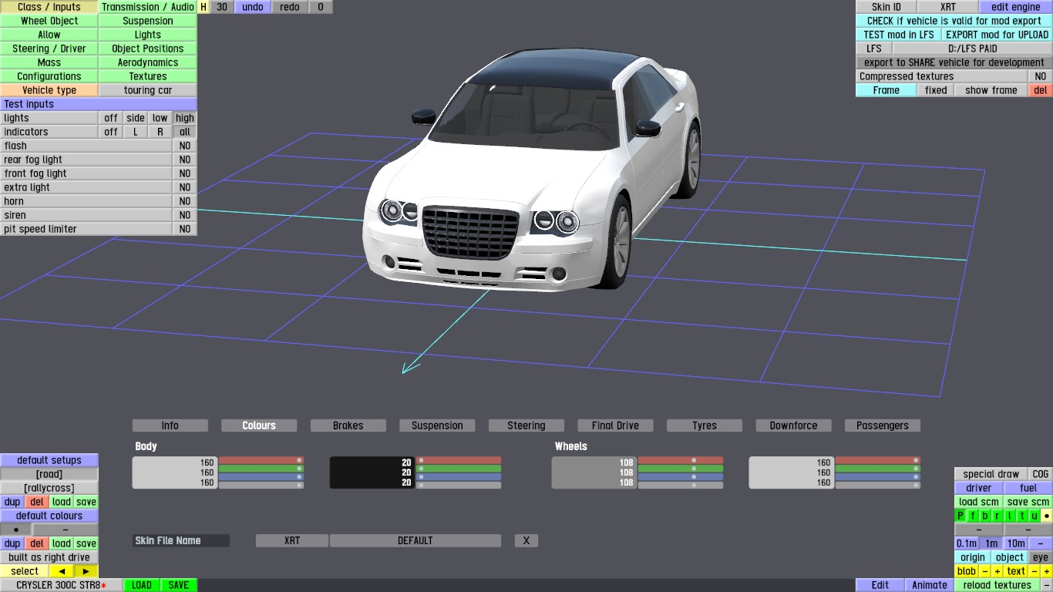The height and width of the screenshot is (592, 1053).
Task: Select the [rallycross] default setup
Action: [49, 488]
